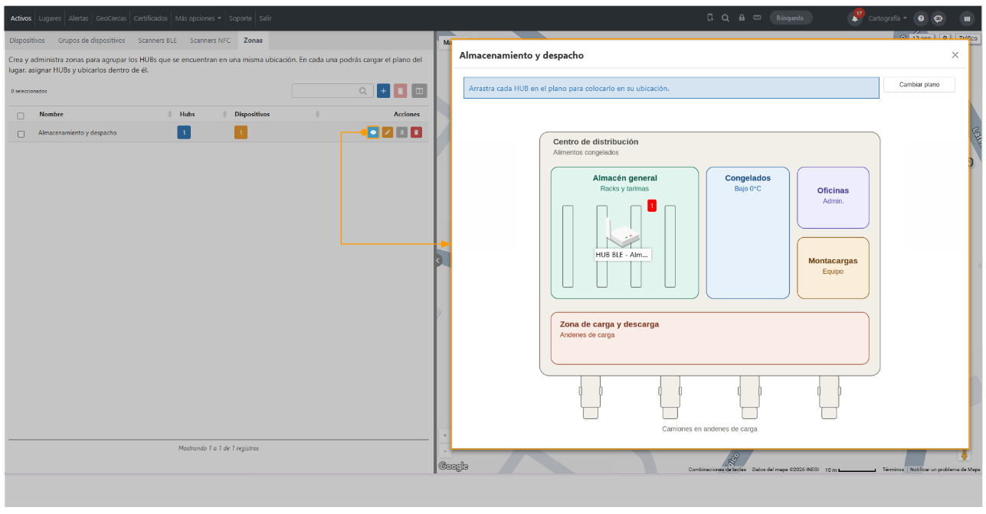Close the Almacenamiento y despacho dialog
Screen dimensions: 986x514
coord(955,55)
